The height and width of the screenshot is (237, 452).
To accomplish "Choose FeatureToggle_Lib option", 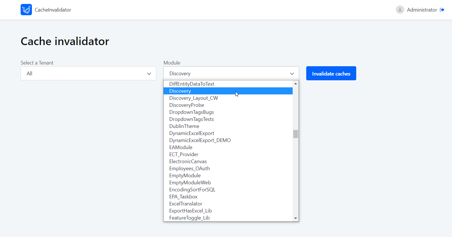I will coord(228,218).
